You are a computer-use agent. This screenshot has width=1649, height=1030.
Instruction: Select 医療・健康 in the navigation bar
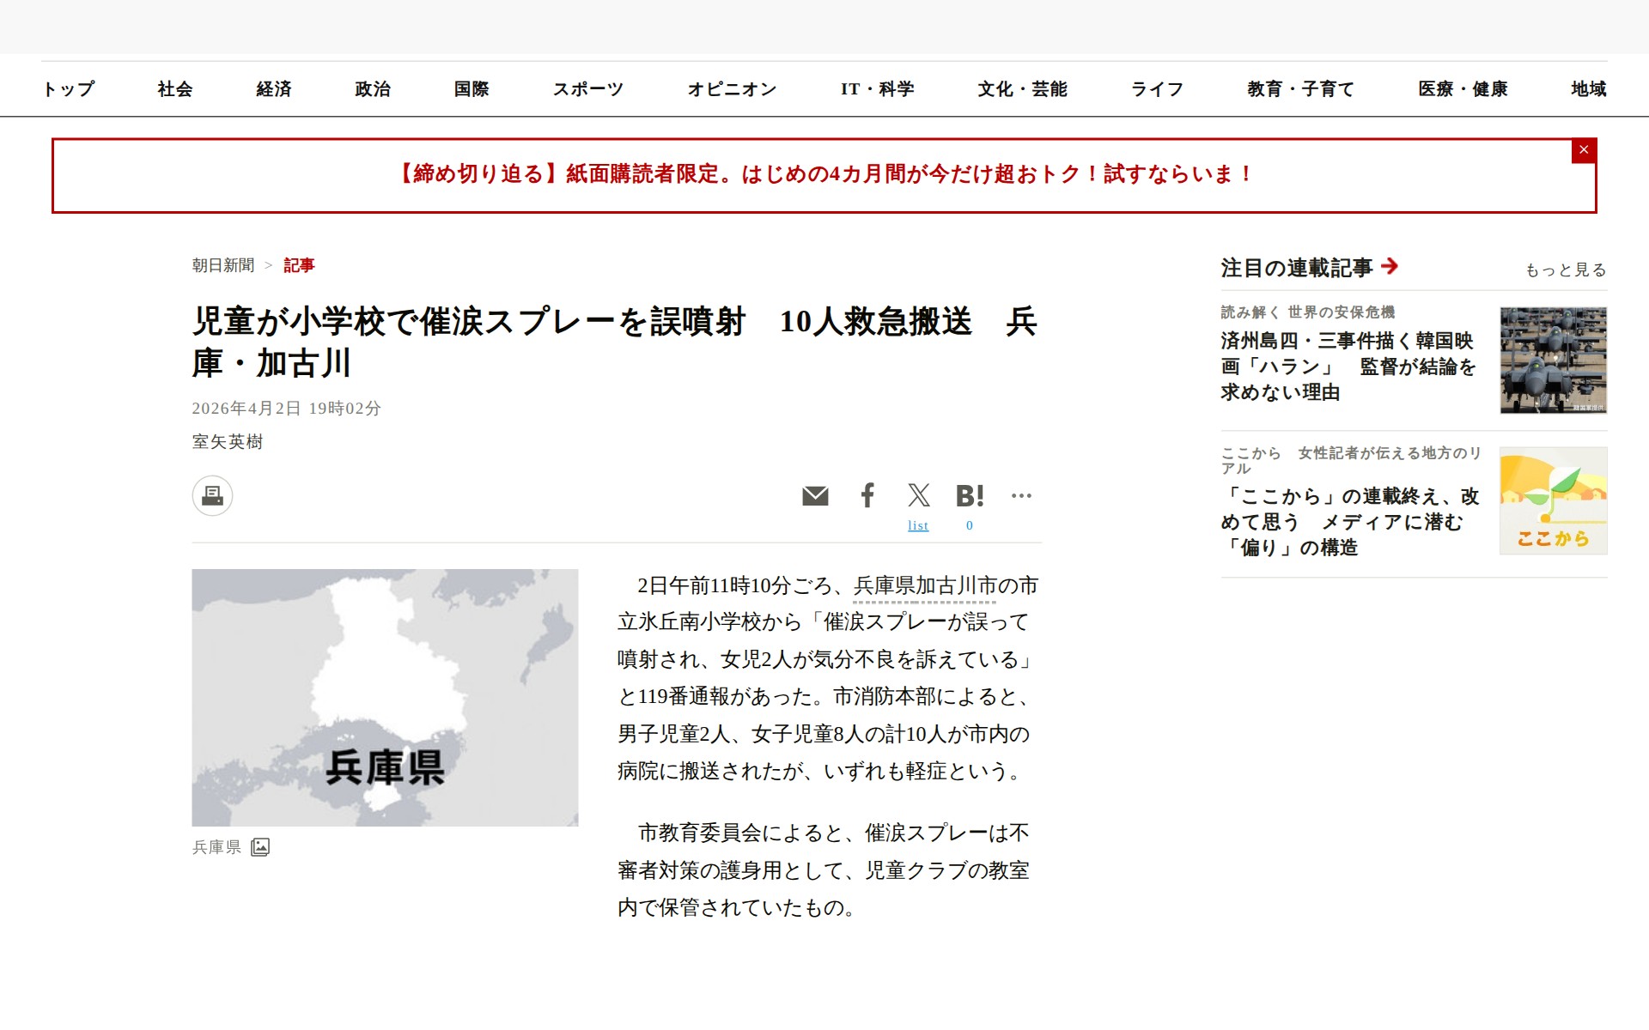(1463, 89)
